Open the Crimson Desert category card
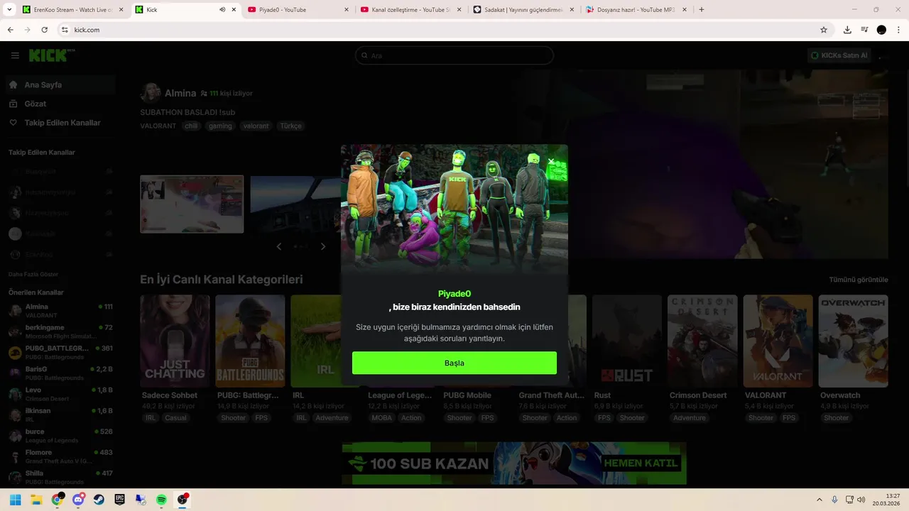 (x=702, y=341)
